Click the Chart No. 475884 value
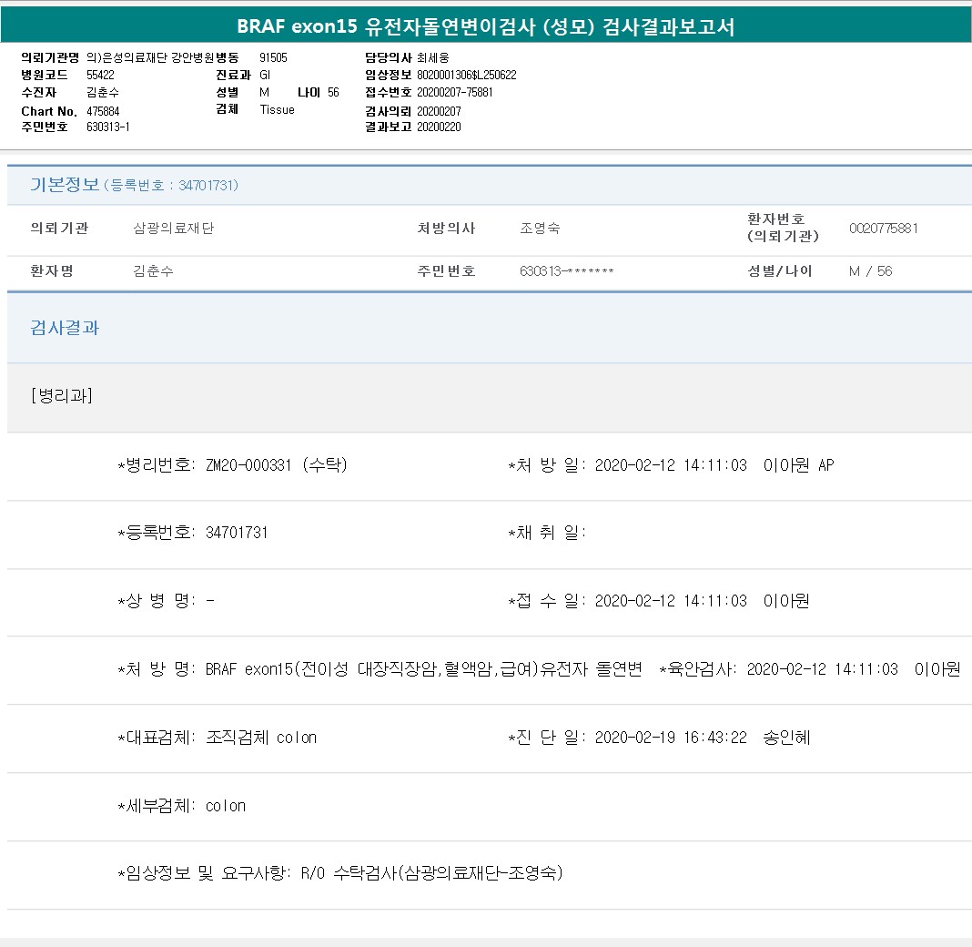Viewport: 972px width, 947px height. [103, 111]
